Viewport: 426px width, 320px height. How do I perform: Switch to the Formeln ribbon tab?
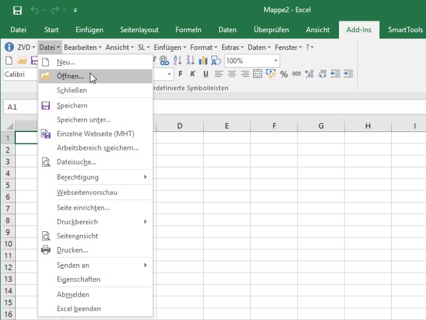tap(188, 30)
